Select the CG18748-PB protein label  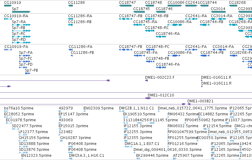pyautogui.click(x=158, y=59)
